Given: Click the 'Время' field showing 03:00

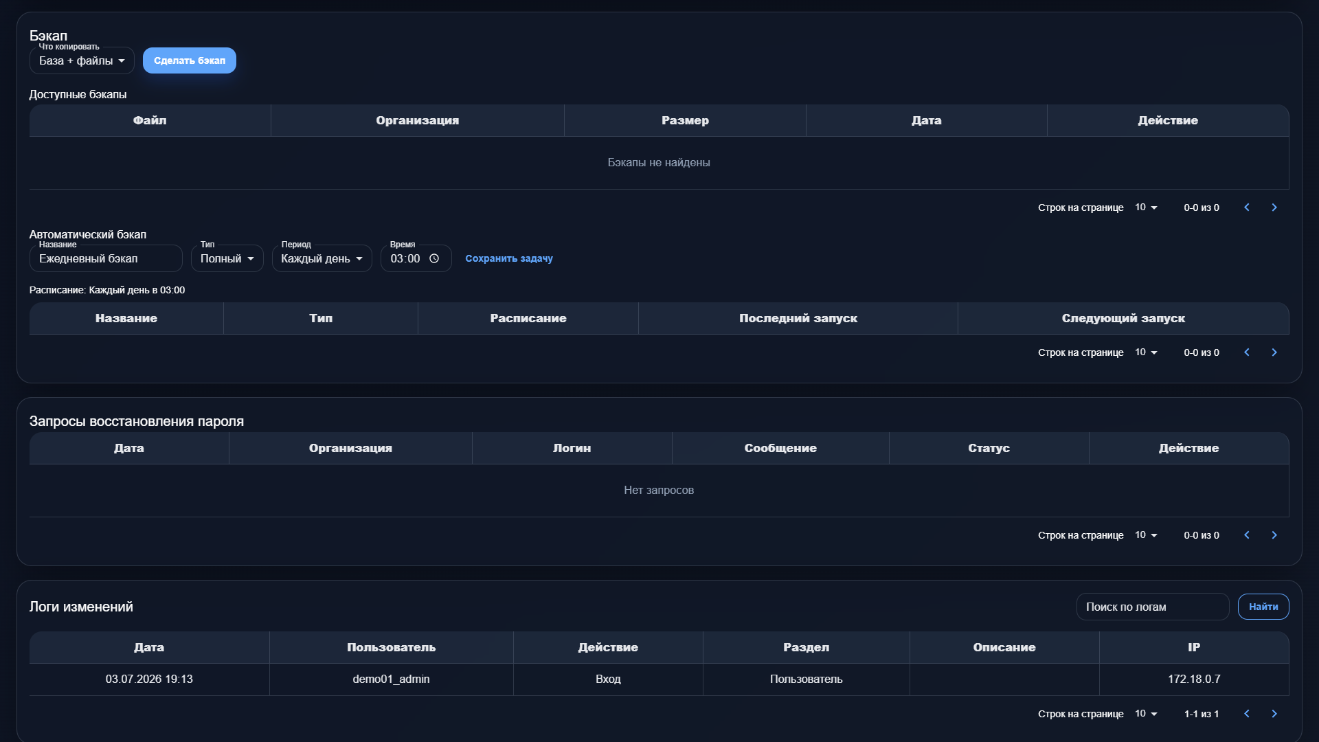Looking at the screenshot, I should click(x=416, y=258).
